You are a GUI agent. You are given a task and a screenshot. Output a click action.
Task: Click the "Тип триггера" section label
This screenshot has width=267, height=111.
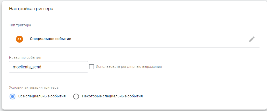coord(20,25)
